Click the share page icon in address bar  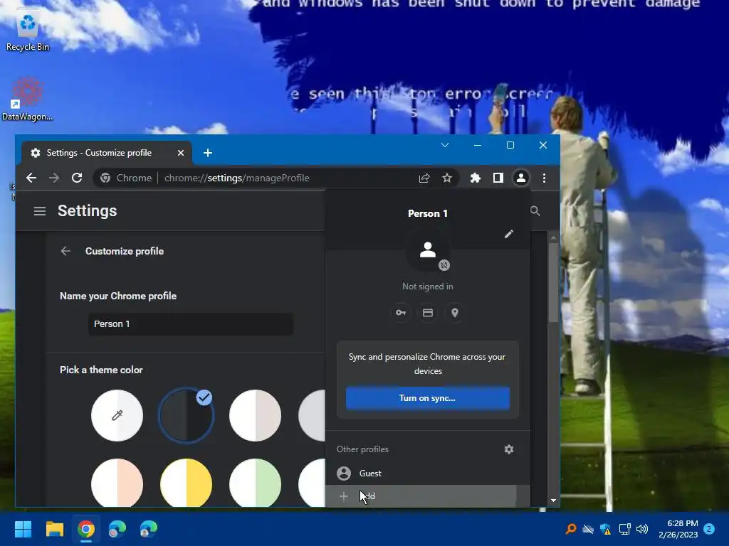tap(424, 178)
